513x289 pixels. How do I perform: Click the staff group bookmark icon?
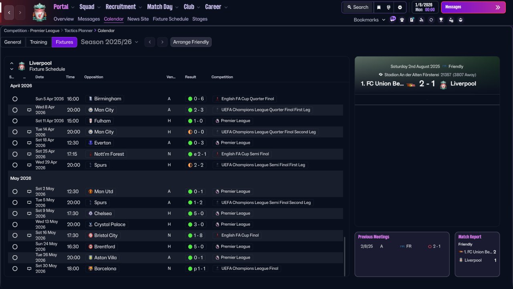point(461,20)
